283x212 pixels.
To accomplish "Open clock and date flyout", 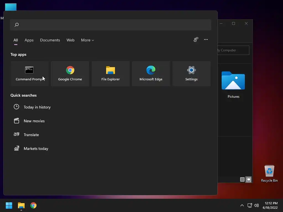I will point(270,205).
